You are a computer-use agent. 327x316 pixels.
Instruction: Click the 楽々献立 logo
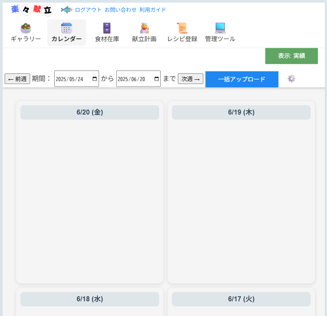pyautogui.click(x=32, y=10)
